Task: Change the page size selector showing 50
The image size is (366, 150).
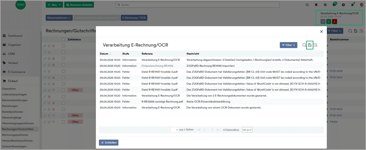Action: coord(247,130)
